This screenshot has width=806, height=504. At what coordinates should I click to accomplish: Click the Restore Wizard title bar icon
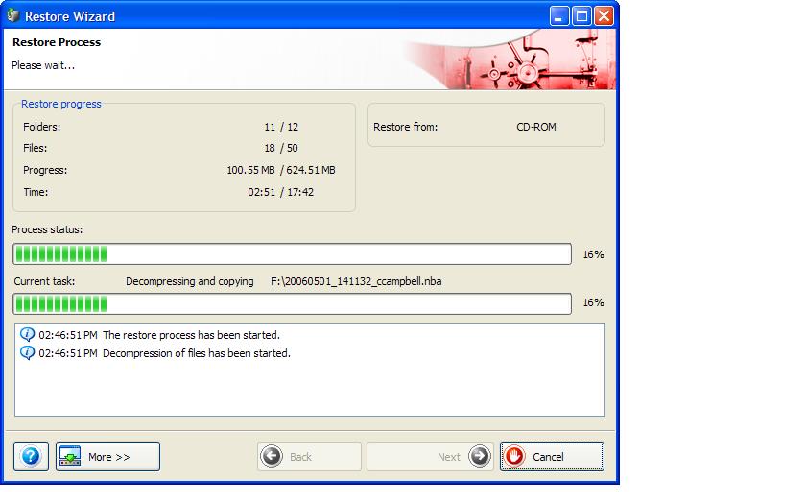(x=12, y=16)
